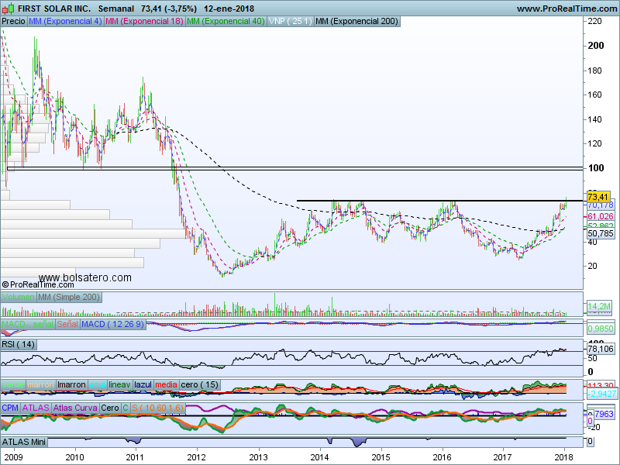The height and width of the screenshot is (465, 620).
Task: Open the MM (Exponencial 40) indicator label
Action: point(226,22)
